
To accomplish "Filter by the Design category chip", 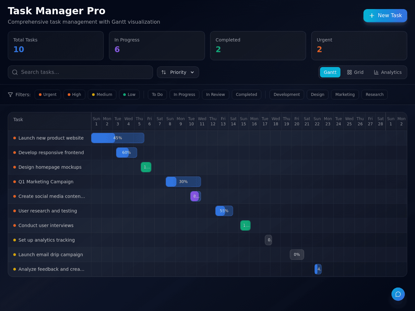I will [317, 95].
